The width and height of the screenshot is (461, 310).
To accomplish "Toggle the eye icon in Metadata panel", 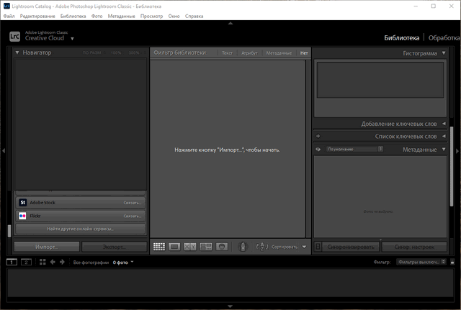I will pos(318,150).
